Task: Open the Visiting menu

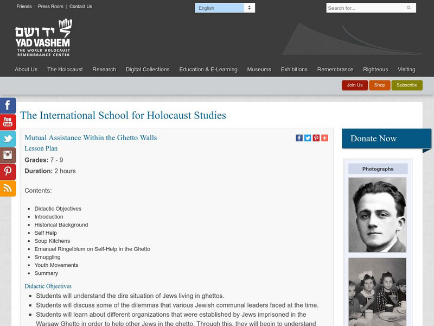Action: click(x=406, y=70)
